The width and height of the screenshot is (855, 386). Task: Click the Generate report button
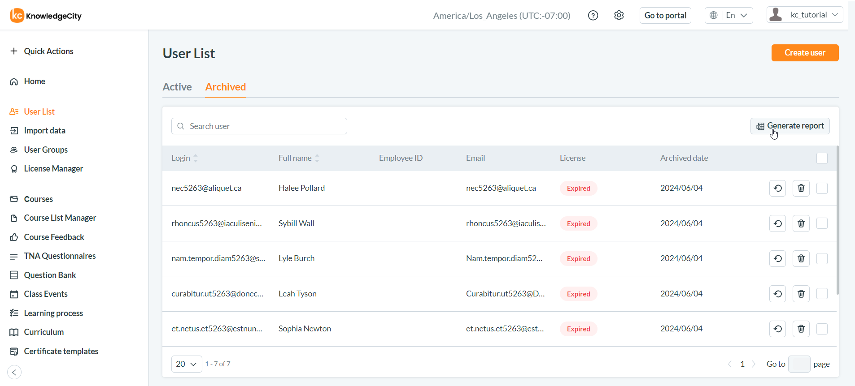pos(790,126)
